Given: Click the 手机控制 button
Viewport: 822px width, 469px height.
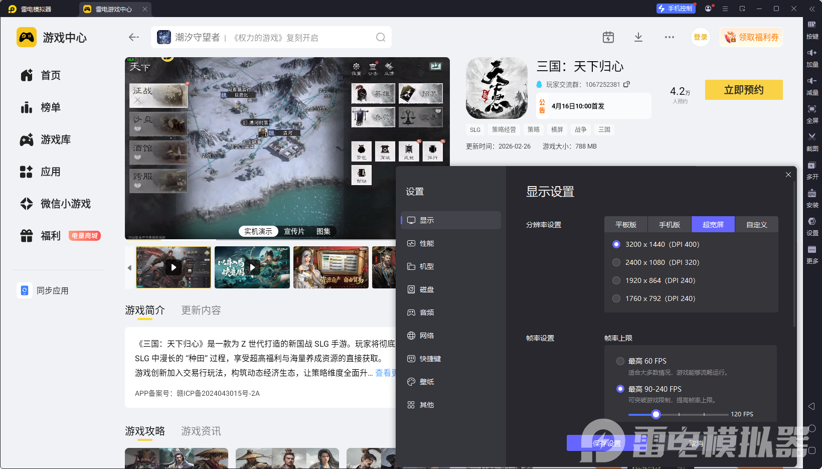Looking at the screenshot, I should tap(676, 9).
